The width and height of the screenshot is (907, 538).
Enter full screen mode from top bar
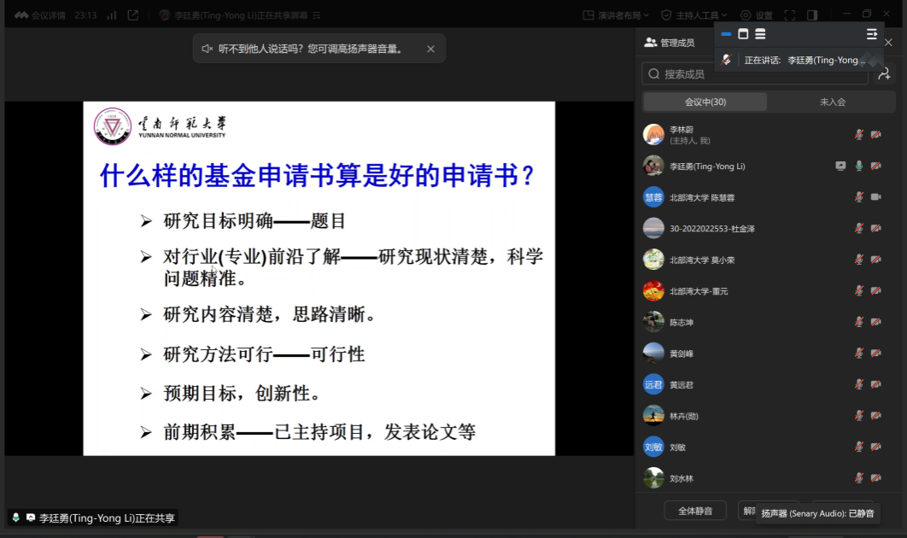(x=789, y=15)
